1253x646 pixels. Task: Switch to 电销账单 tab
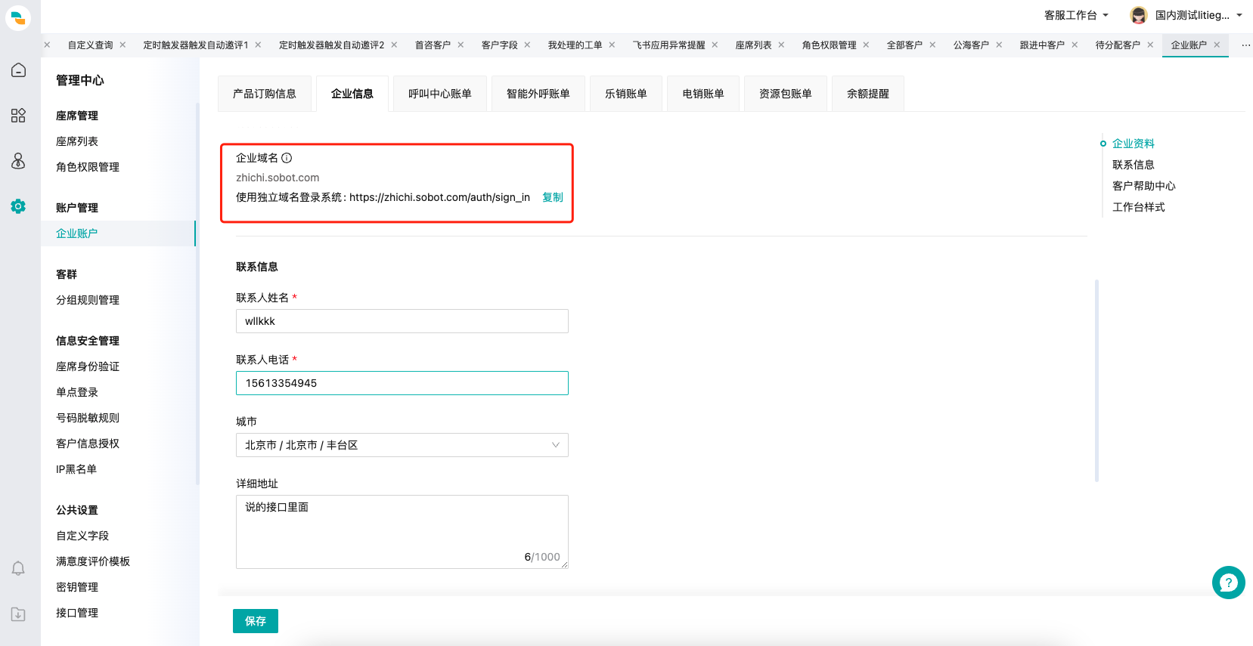click(703, 94)
